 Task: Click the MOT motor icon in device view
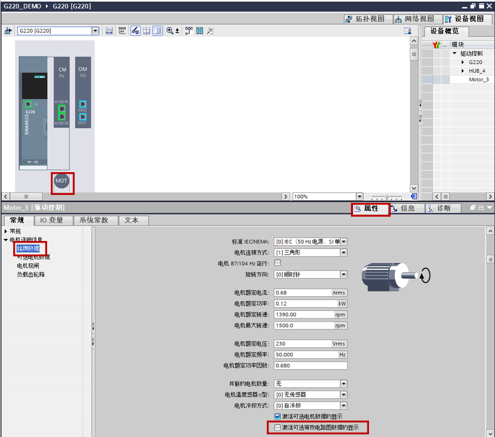click(61, 181)
